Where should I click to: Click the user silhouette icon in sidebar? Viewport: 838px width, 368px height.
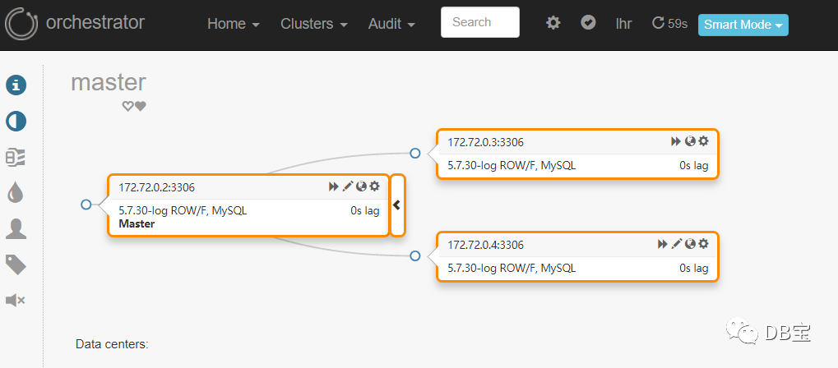click(x=16, y=228)
